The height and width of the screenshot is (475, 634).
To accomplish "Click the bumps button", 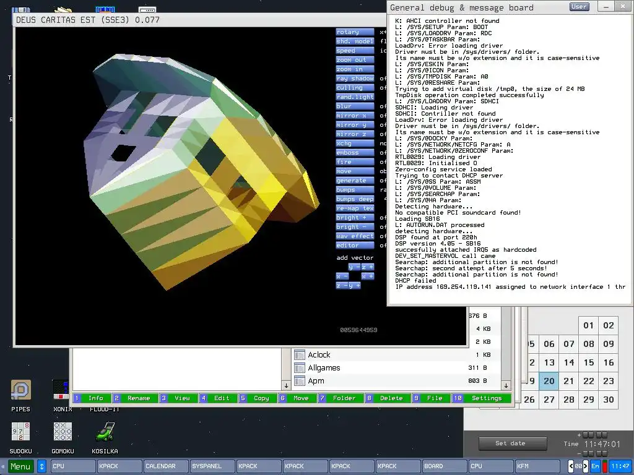I will (x=355, y=190).
